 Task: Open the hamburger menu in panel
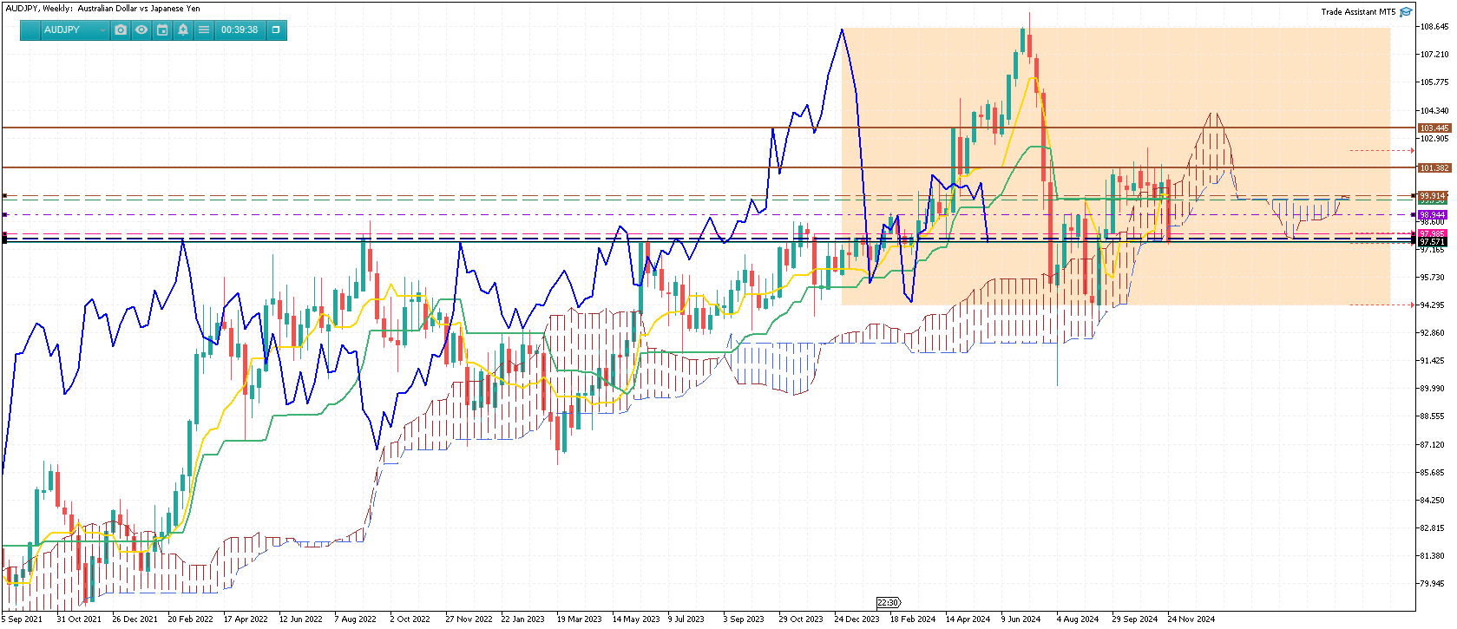[204, 29]
